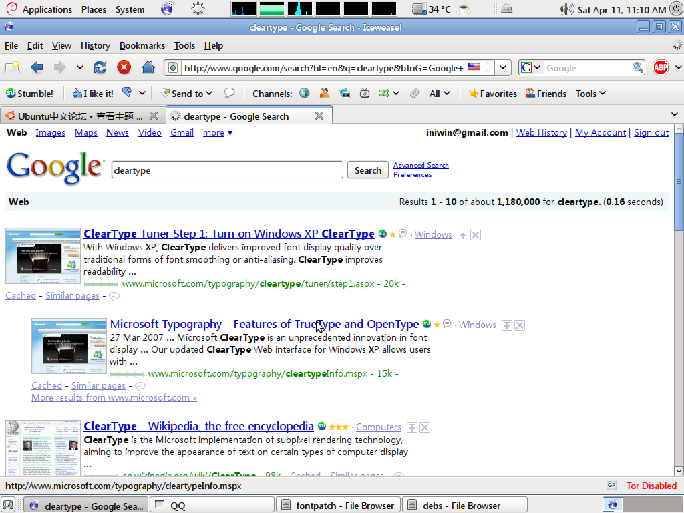Click the new bookmark star-page toolbar icon
Screen dimensions: 684x513
pos(12,67)
